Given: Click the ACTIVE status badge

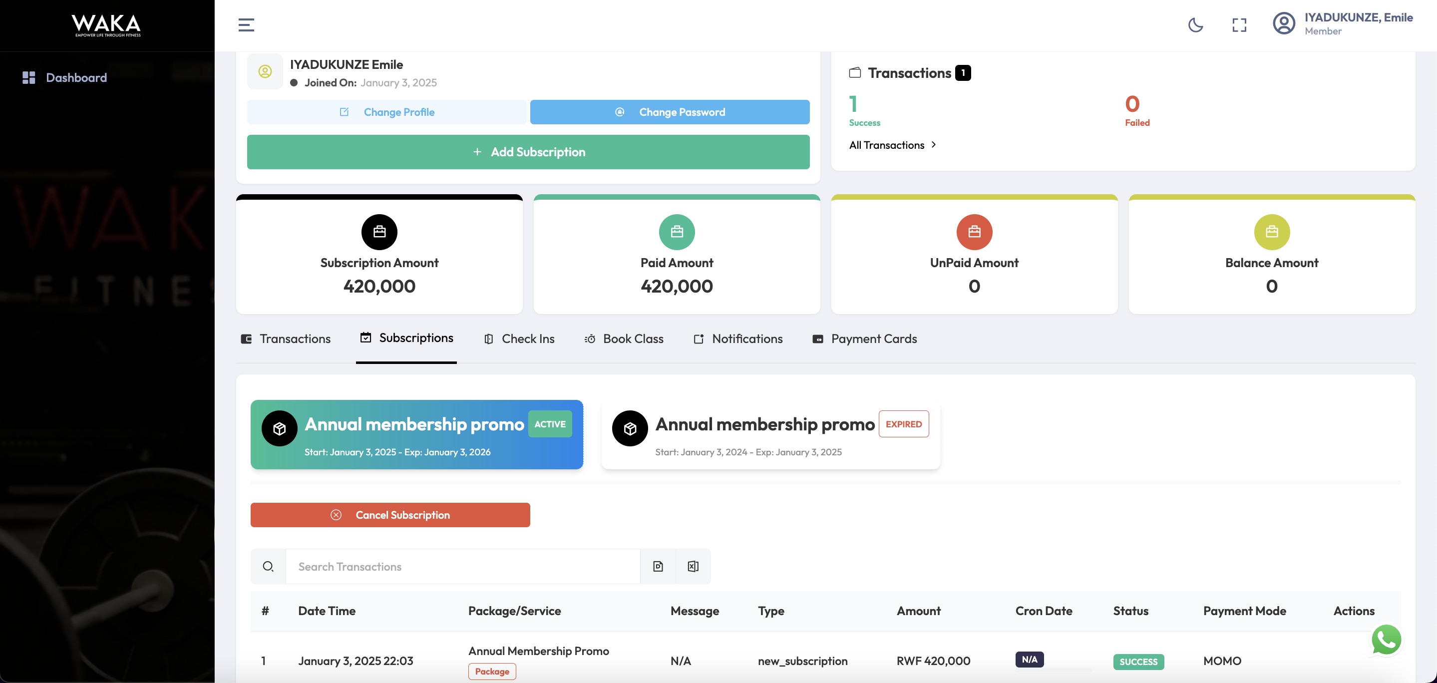Looking at the screenshot, I should pyautogui.click(x=550, y=423).
